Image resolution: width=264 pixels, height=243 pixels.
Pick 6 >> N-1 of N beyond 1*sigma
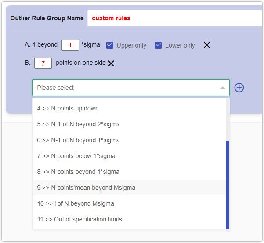click(78, 140)
